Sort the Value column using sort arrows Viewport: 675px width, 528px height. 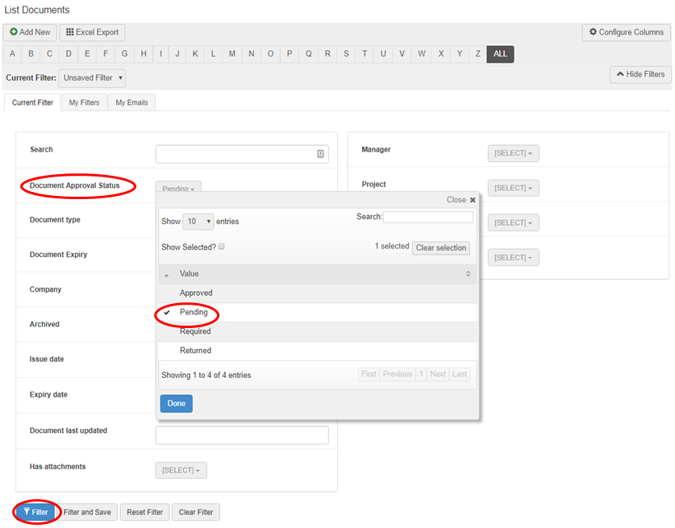[468, 274]
